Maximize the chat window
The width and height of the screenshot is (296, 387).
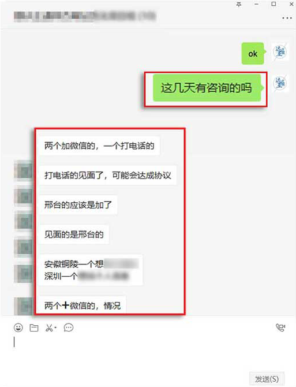click(x=273, y=4)
